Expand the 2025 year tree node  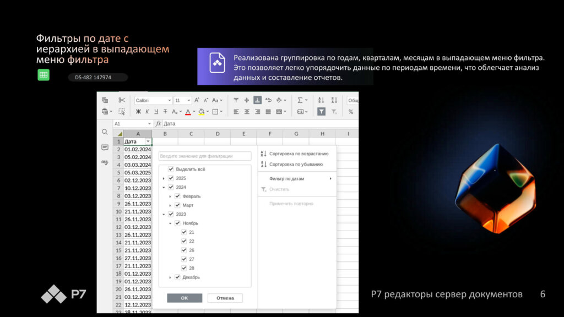[x=164, y=178]
